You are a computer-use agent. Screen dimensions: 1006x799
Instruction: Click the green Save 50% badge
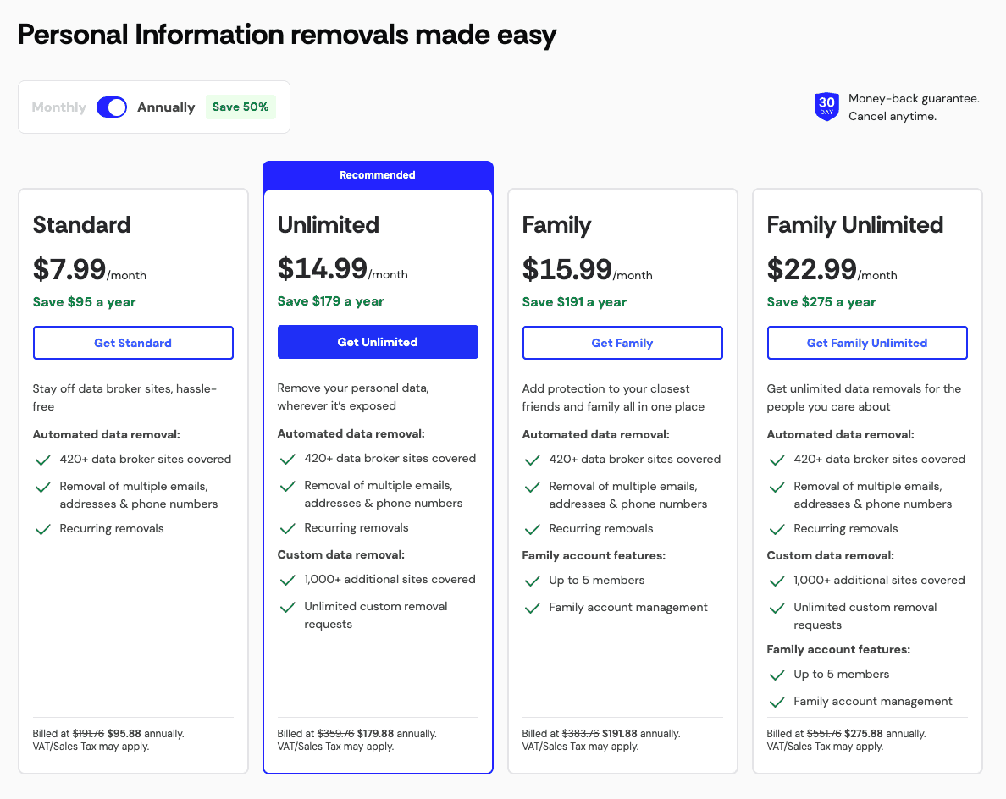point(240,107)
